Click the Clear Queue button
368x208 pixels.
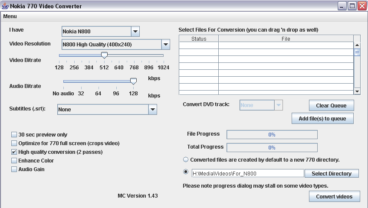point(331,105)
